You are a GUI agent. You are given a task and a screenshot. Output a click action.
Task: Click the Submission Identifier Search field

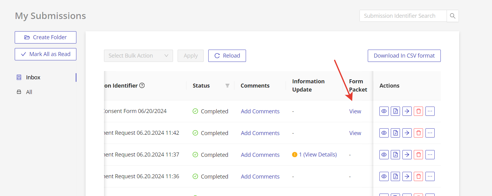coord(403,16)
